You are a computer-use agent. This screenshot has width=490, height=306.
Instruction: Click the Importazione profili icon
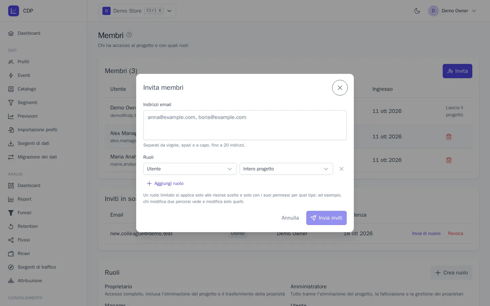point(11,130)
